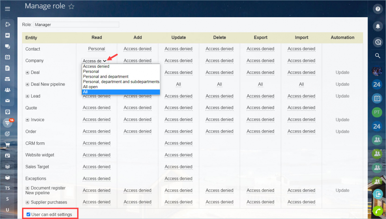Open the S item in left sidebar

(x=8, y=199)
